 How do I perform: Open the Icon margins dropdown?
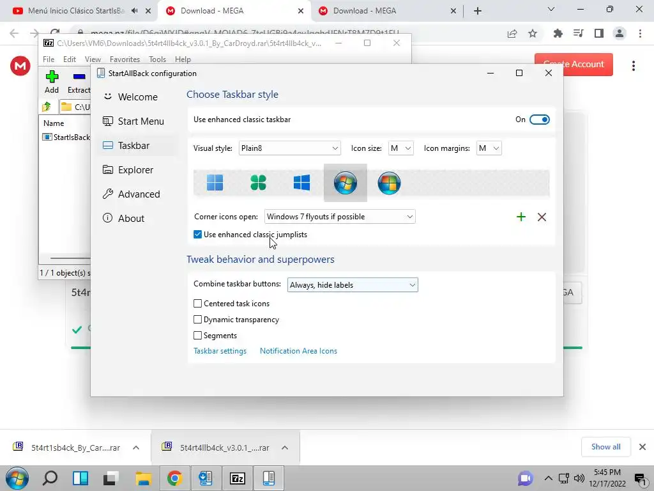(x=489, y=148)
